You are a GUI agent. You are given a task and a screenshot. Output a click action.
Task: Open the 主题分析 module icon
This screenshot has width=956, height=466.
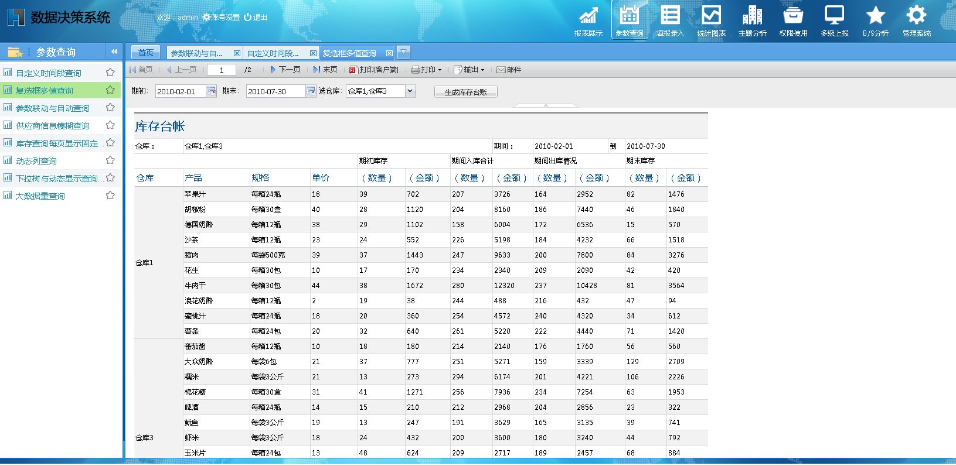click(752, 20)
